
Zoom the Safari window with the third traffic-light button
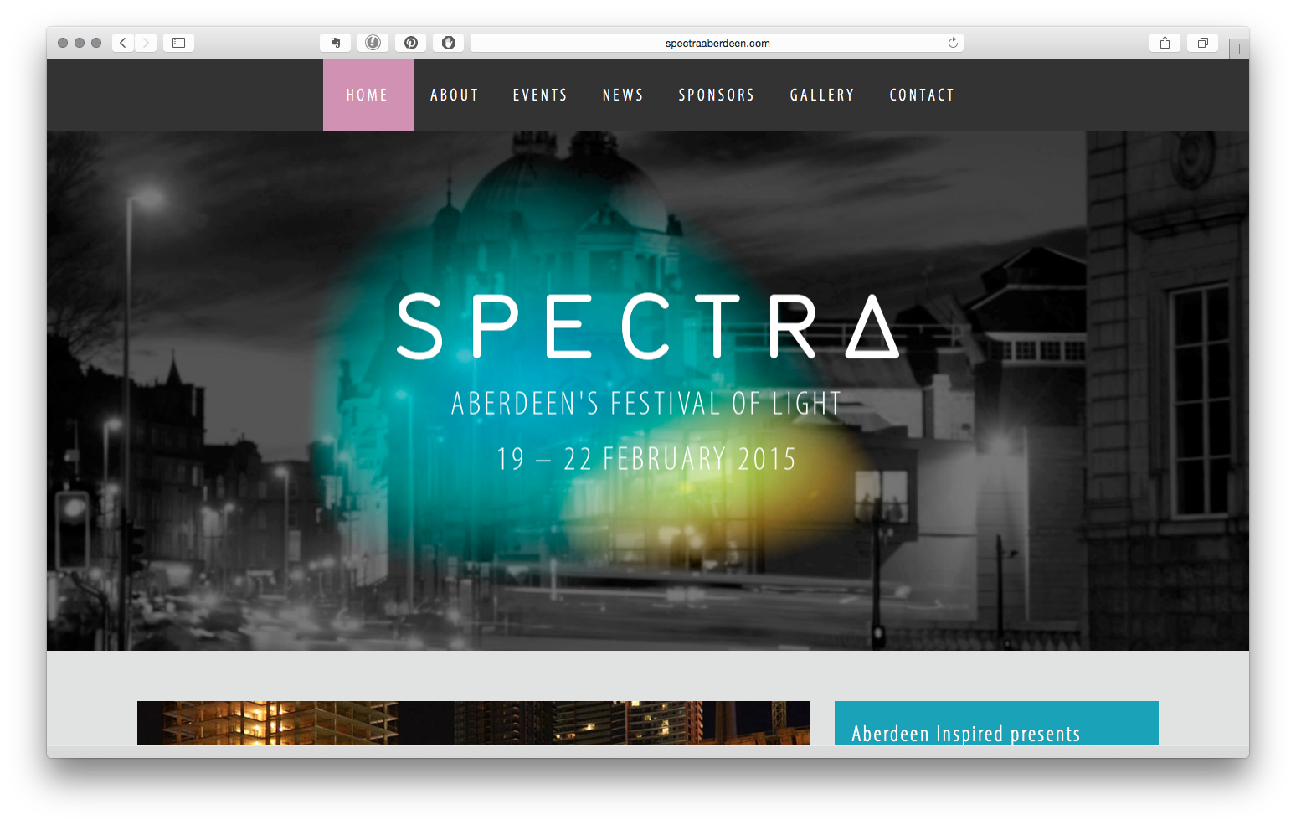pos(96,43)
